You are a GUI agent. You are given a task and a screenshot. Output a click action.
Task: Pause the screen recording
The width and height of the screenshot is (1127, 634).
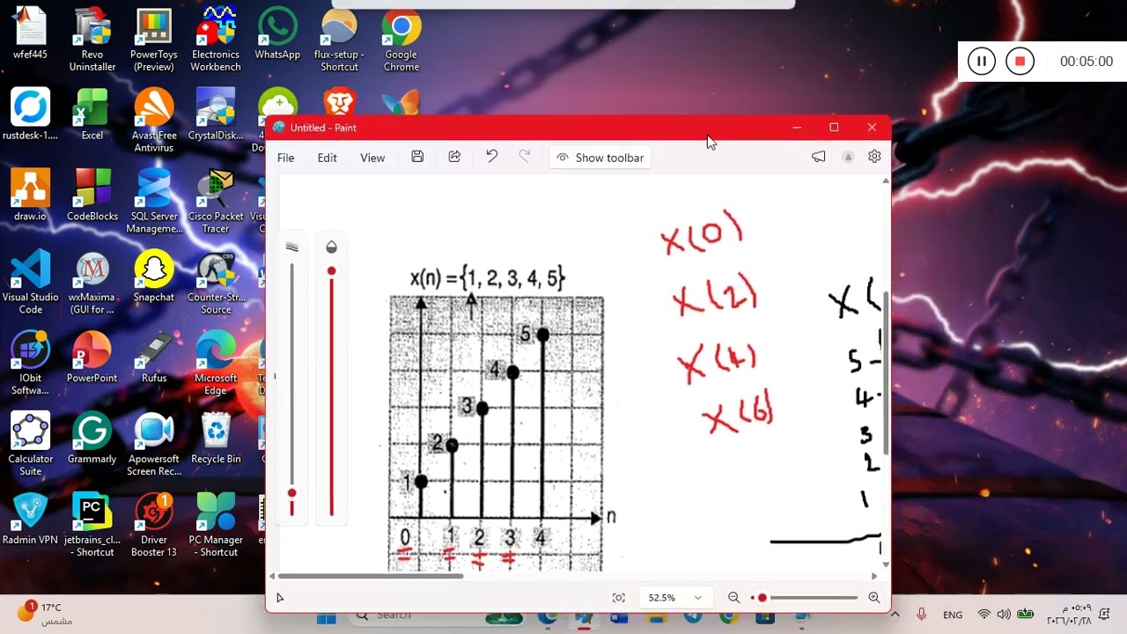pos(981,62)
